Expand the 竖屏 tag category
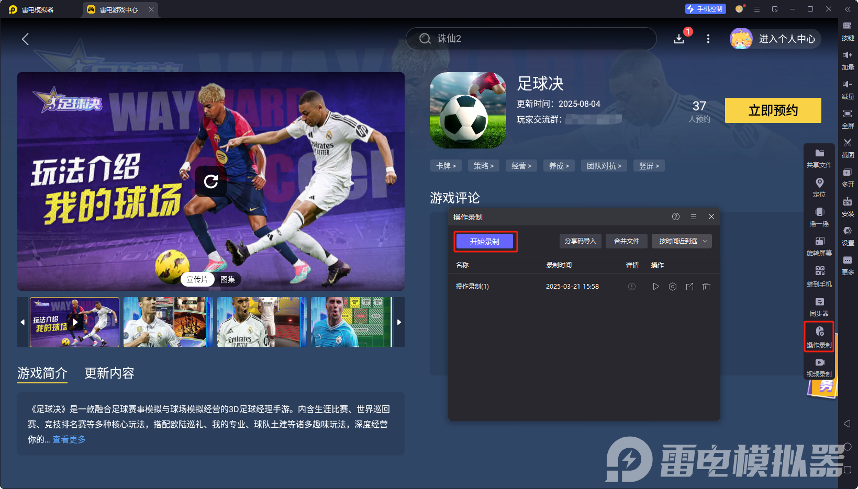Screen dimensions: 858x489 (x=649, y=166)
